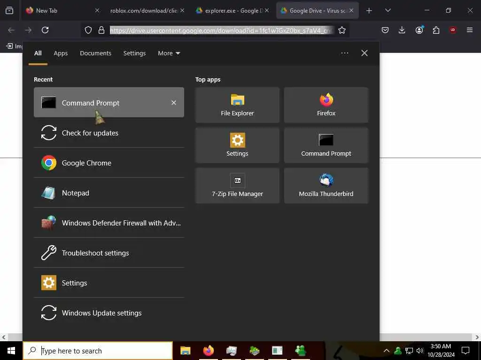Open Windows Defender Firewall with Advanced Security

tap(109, 223)
